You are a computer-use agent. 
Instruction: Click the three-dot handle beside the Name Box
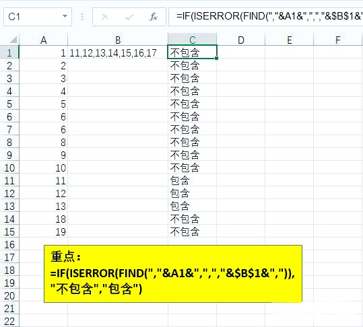pos(82,17)
